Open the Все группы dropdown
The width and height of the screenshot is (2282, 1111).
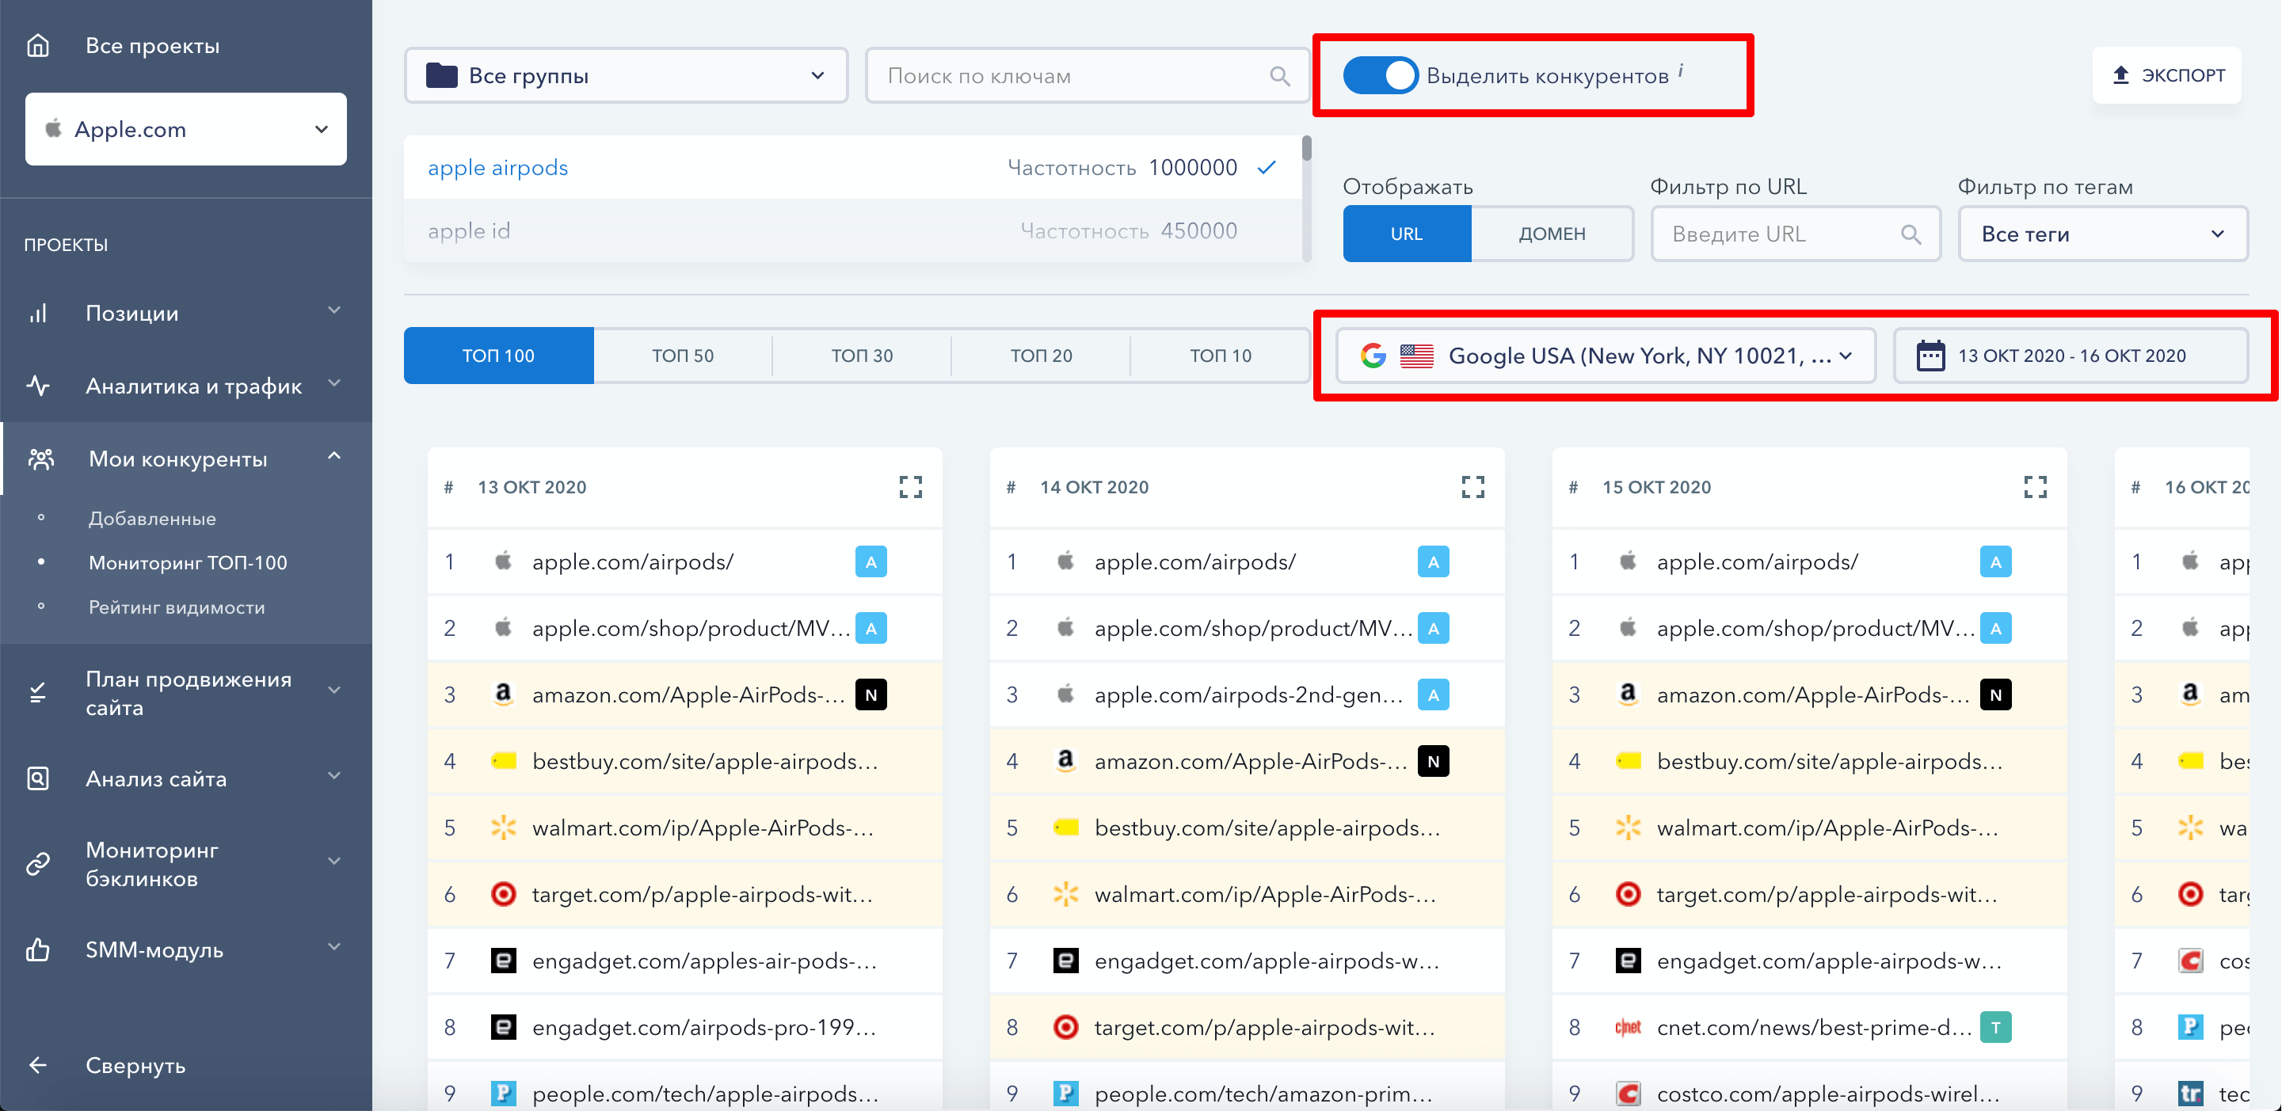click(627, 75)
